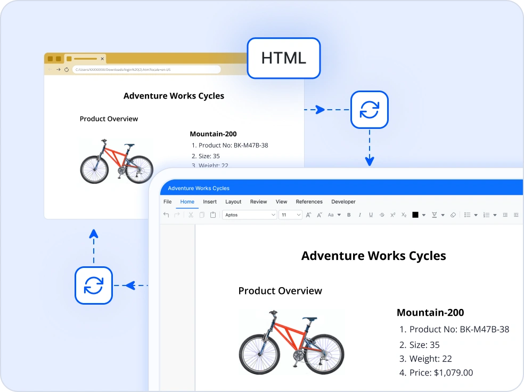Click the browser address bar
The height and width of the screenshot is (392, 524).
point(146,70)
